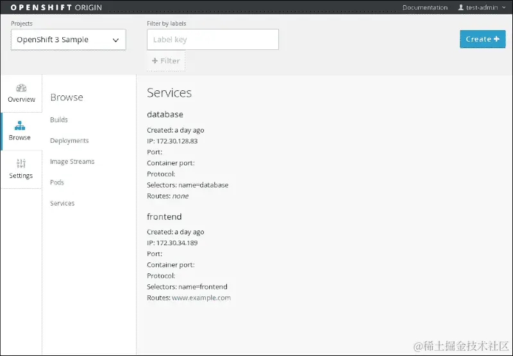Go to Deployments in Browse menu
This screenshot has height=356, width=513.
[69, 140]
